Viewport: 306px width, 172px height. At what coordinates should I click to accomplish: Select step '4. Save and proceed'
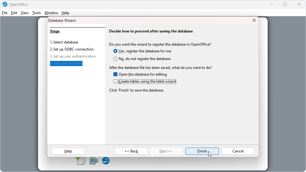click(x=66, y=63)
